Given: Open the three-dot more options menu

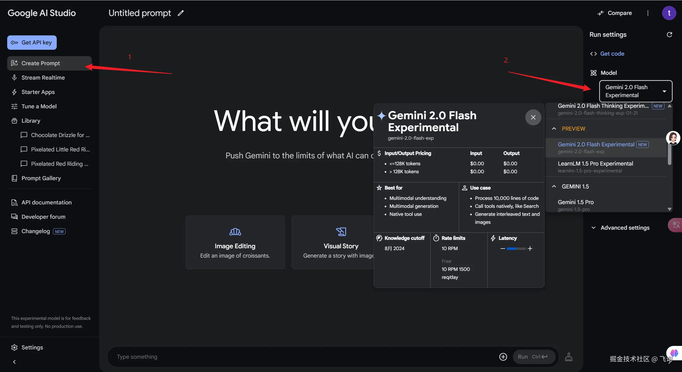Looking at the screenshot, I should click(x=648, y=13).
